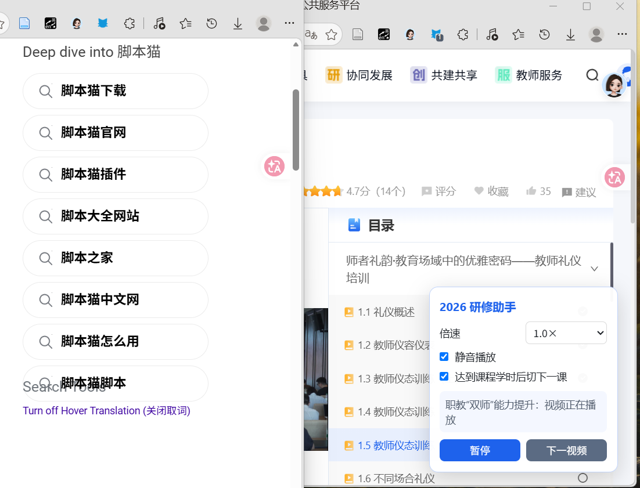Click the cartoon assistant avatar on platform page

pyautogui.click(x=614, y=85)
